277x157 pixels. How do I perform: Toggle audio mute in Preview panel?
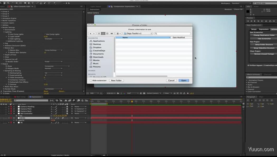click(x=266, y=21)
